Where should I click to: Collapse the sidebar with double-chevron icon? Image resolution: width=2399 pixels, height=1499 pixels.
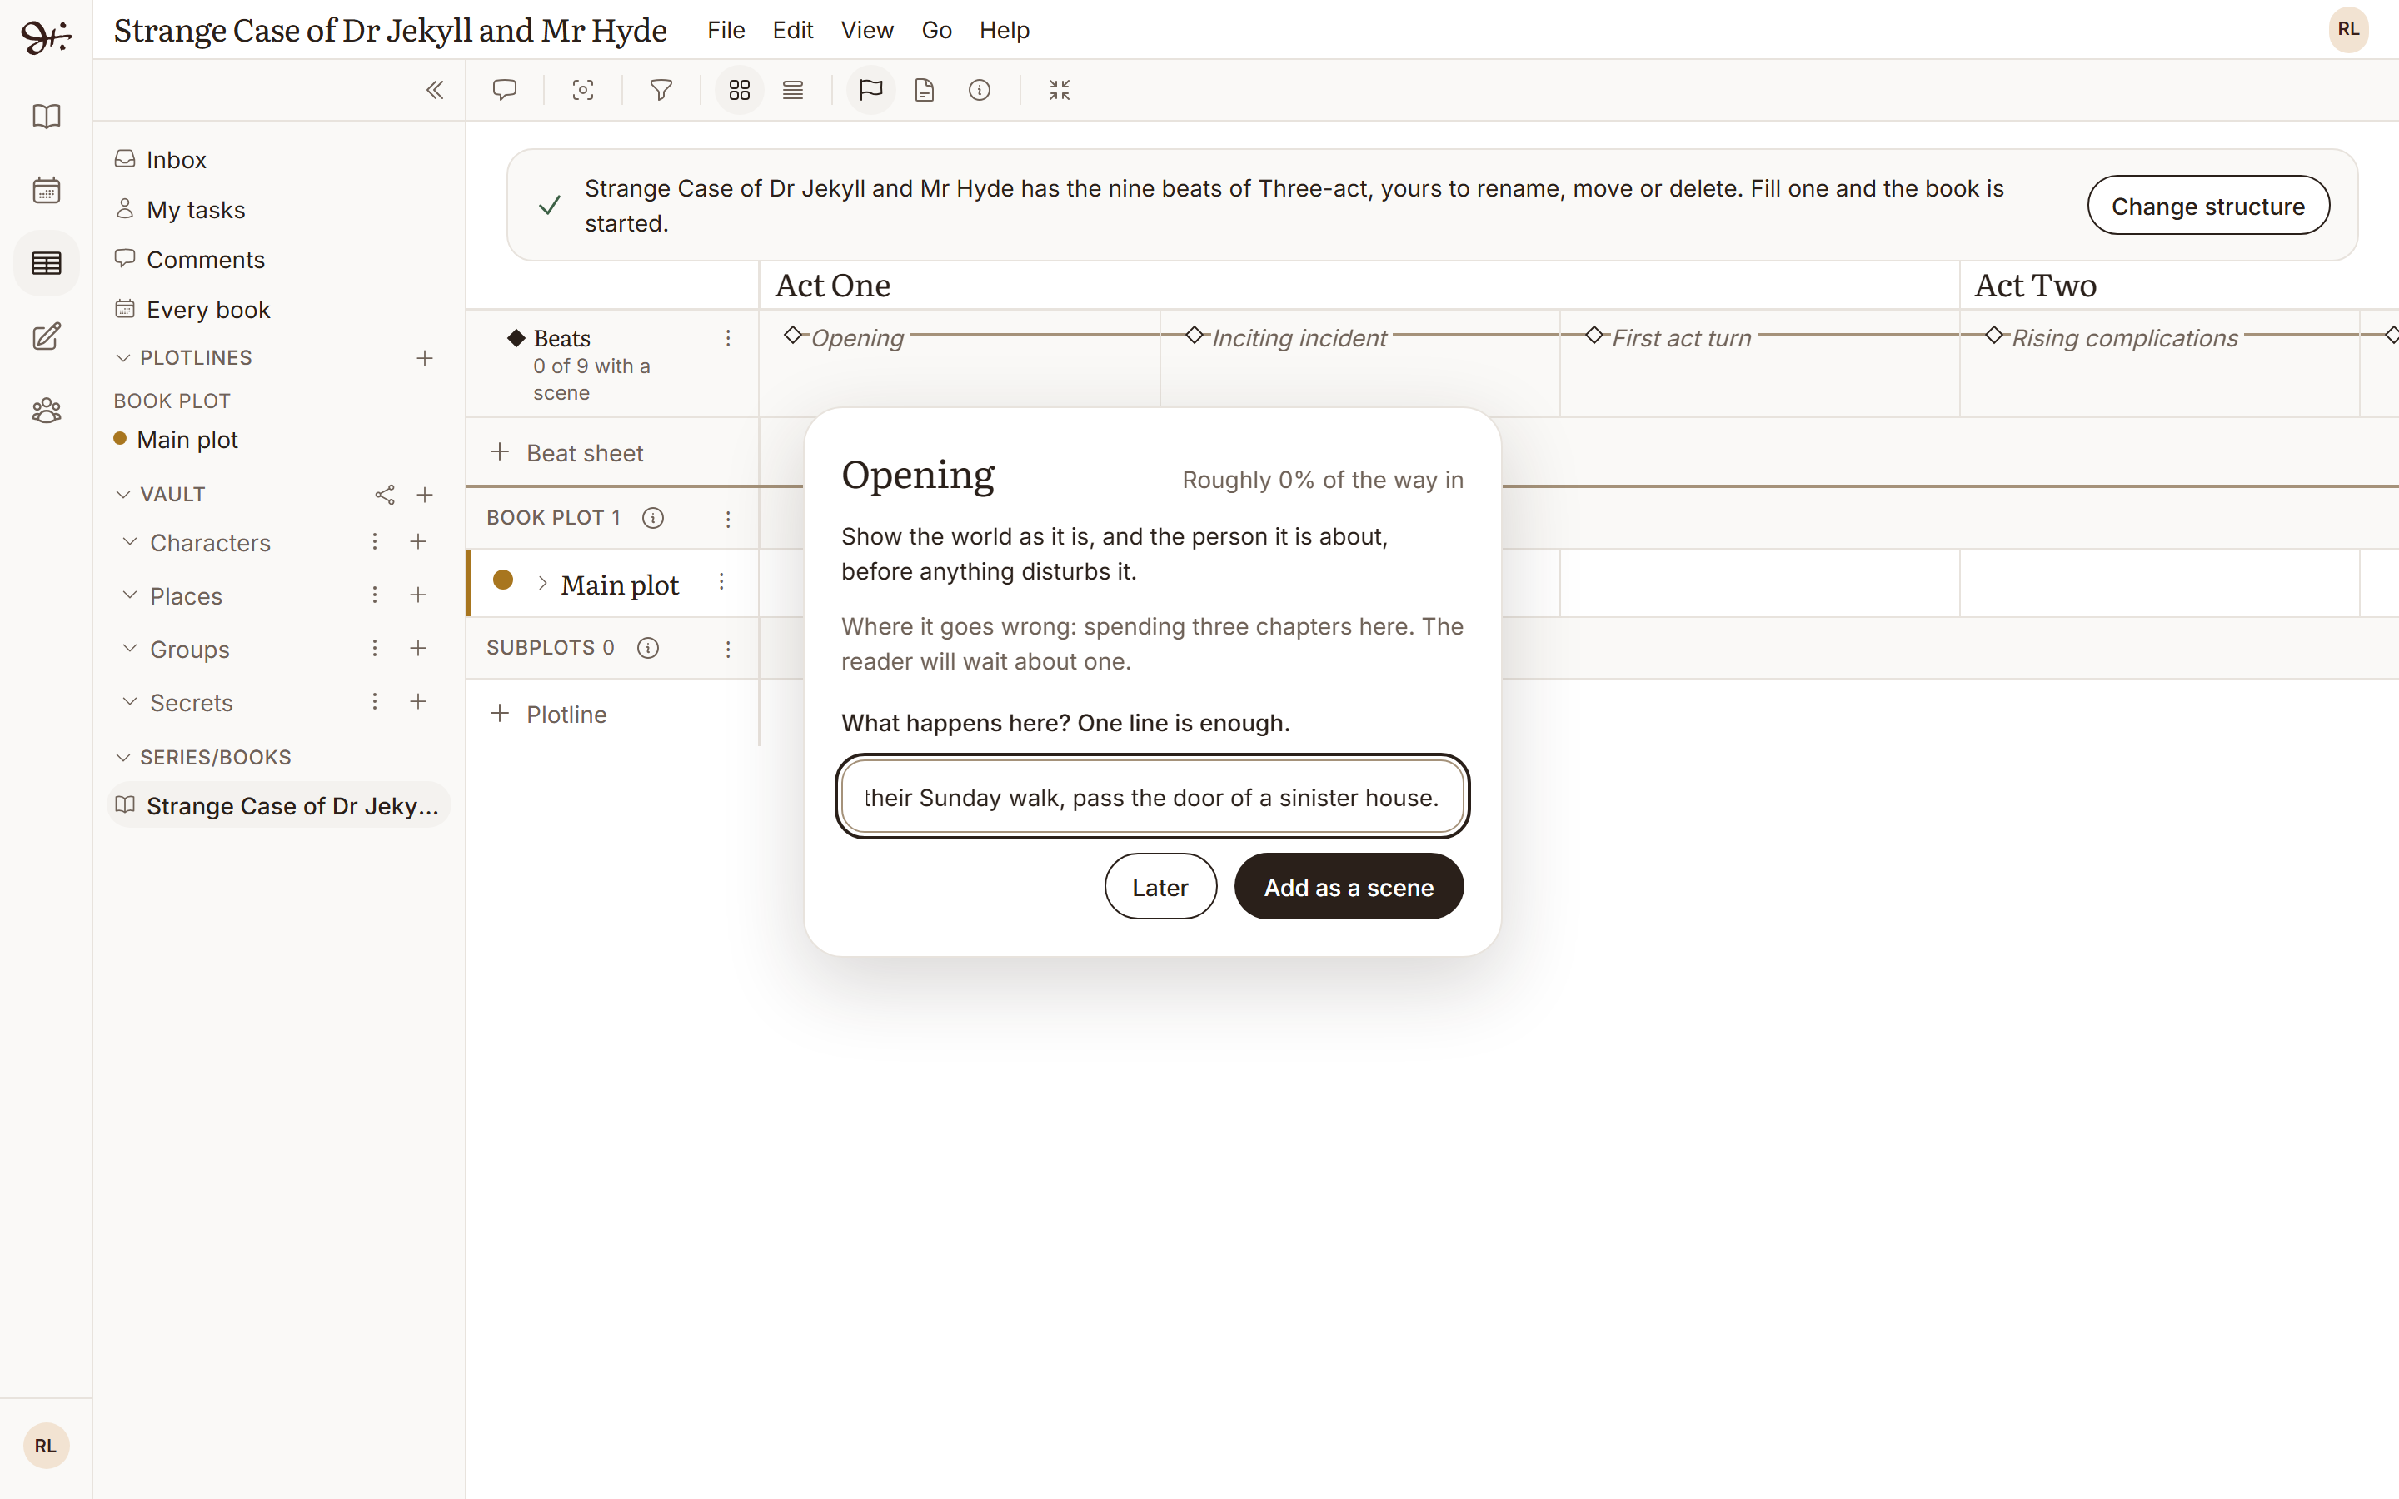click(434, 90)
